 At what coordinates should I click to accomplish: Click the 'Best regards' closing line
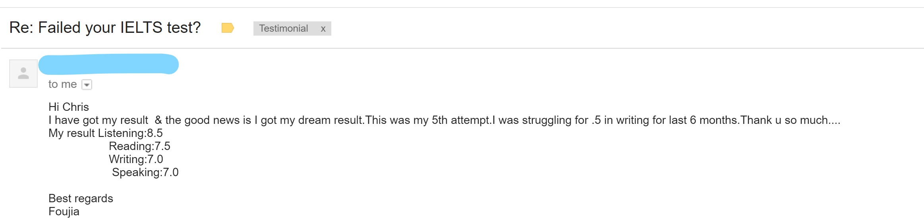point(81,198)
